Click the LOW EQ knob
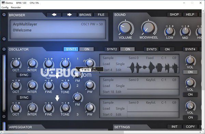205x134 pixels. coord(169,31)
